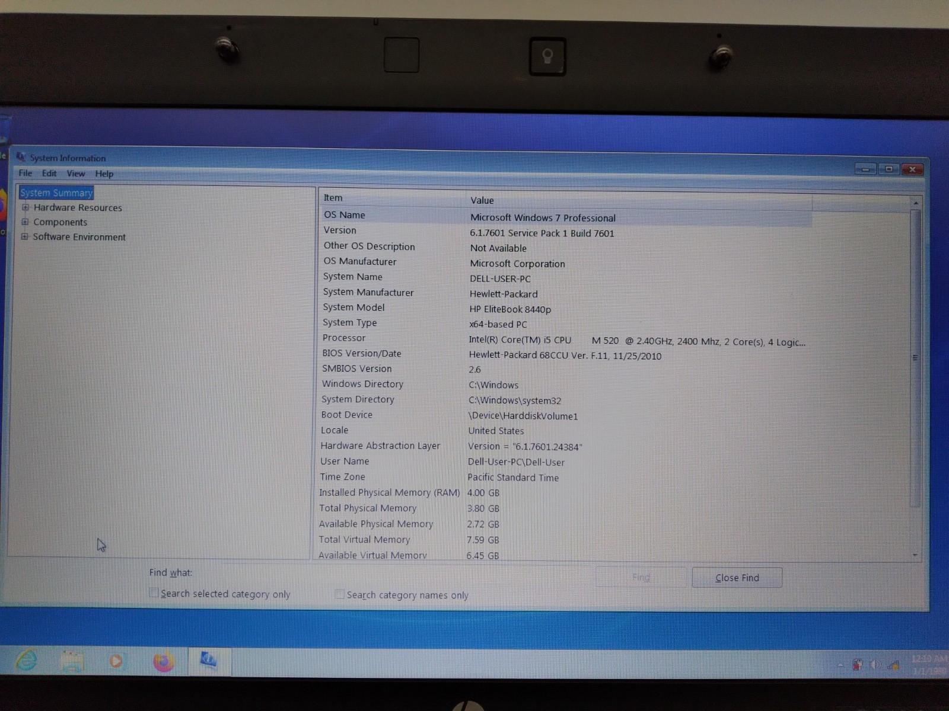Select the SMBIOS Version row
The image size is (949, 711).
(565, 369)
